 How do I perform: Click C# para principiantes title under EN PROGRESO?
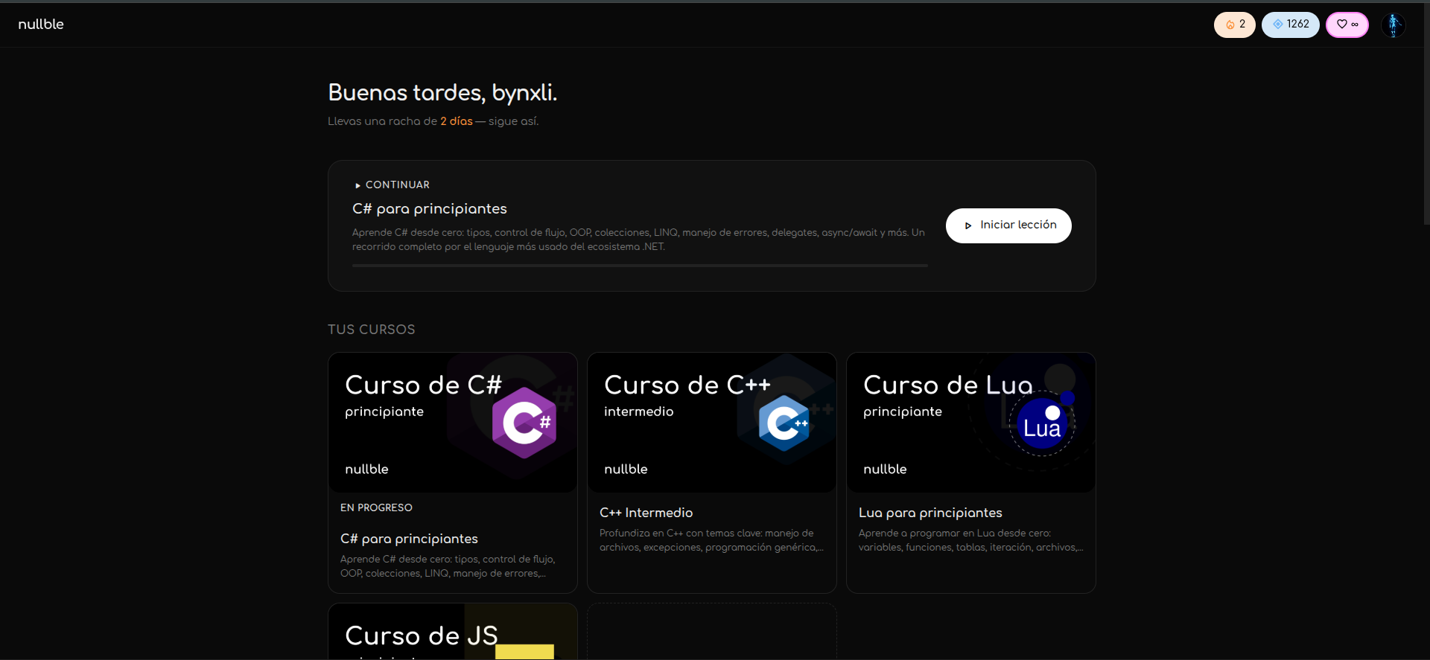(x=409, y=539)
